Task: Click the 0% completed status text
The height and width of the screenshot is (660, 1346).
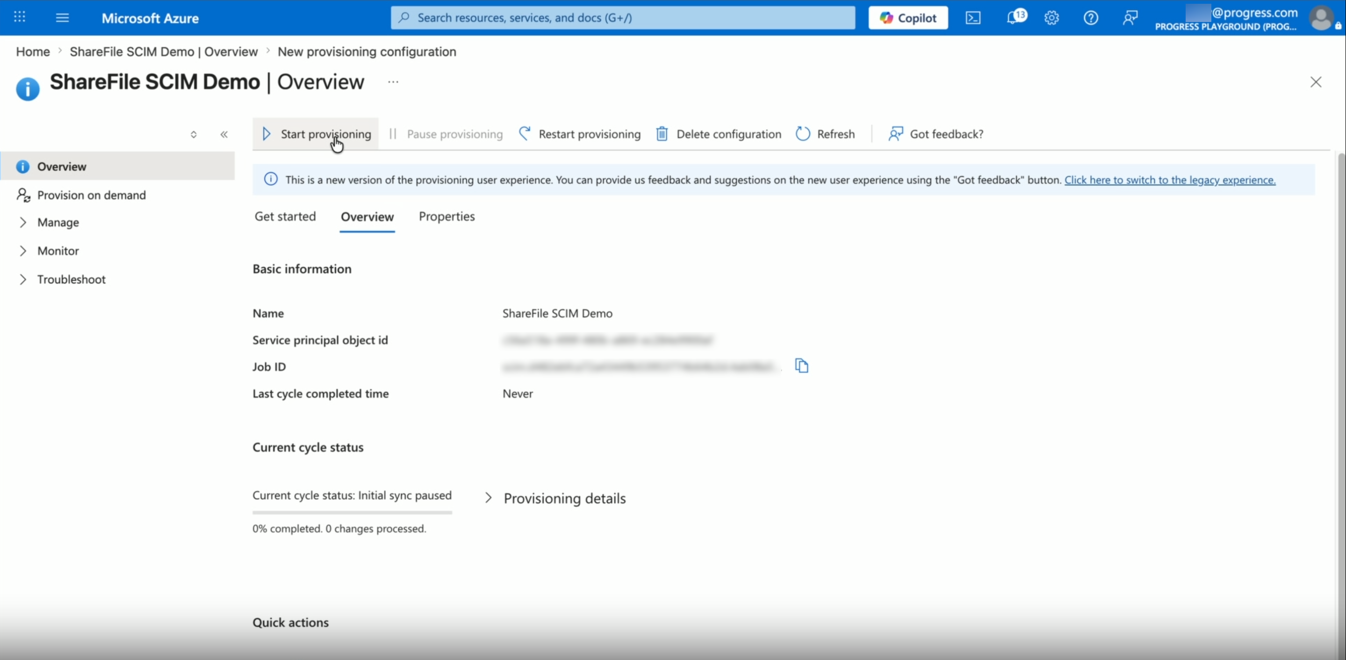Action: pos(339,528)
